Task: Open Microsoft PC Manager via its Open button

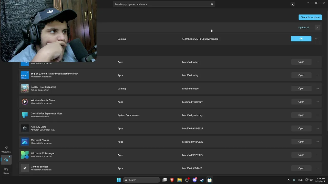Action: pos(301,155)
